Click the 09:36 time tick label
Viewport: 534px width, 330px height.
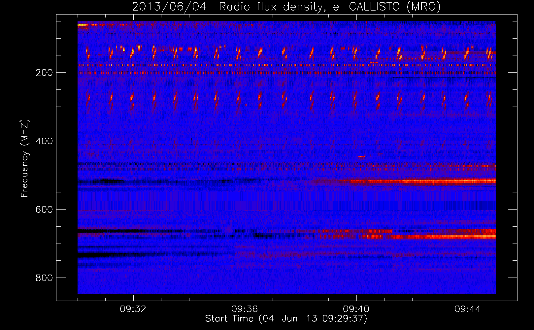(x=245, y=309)
